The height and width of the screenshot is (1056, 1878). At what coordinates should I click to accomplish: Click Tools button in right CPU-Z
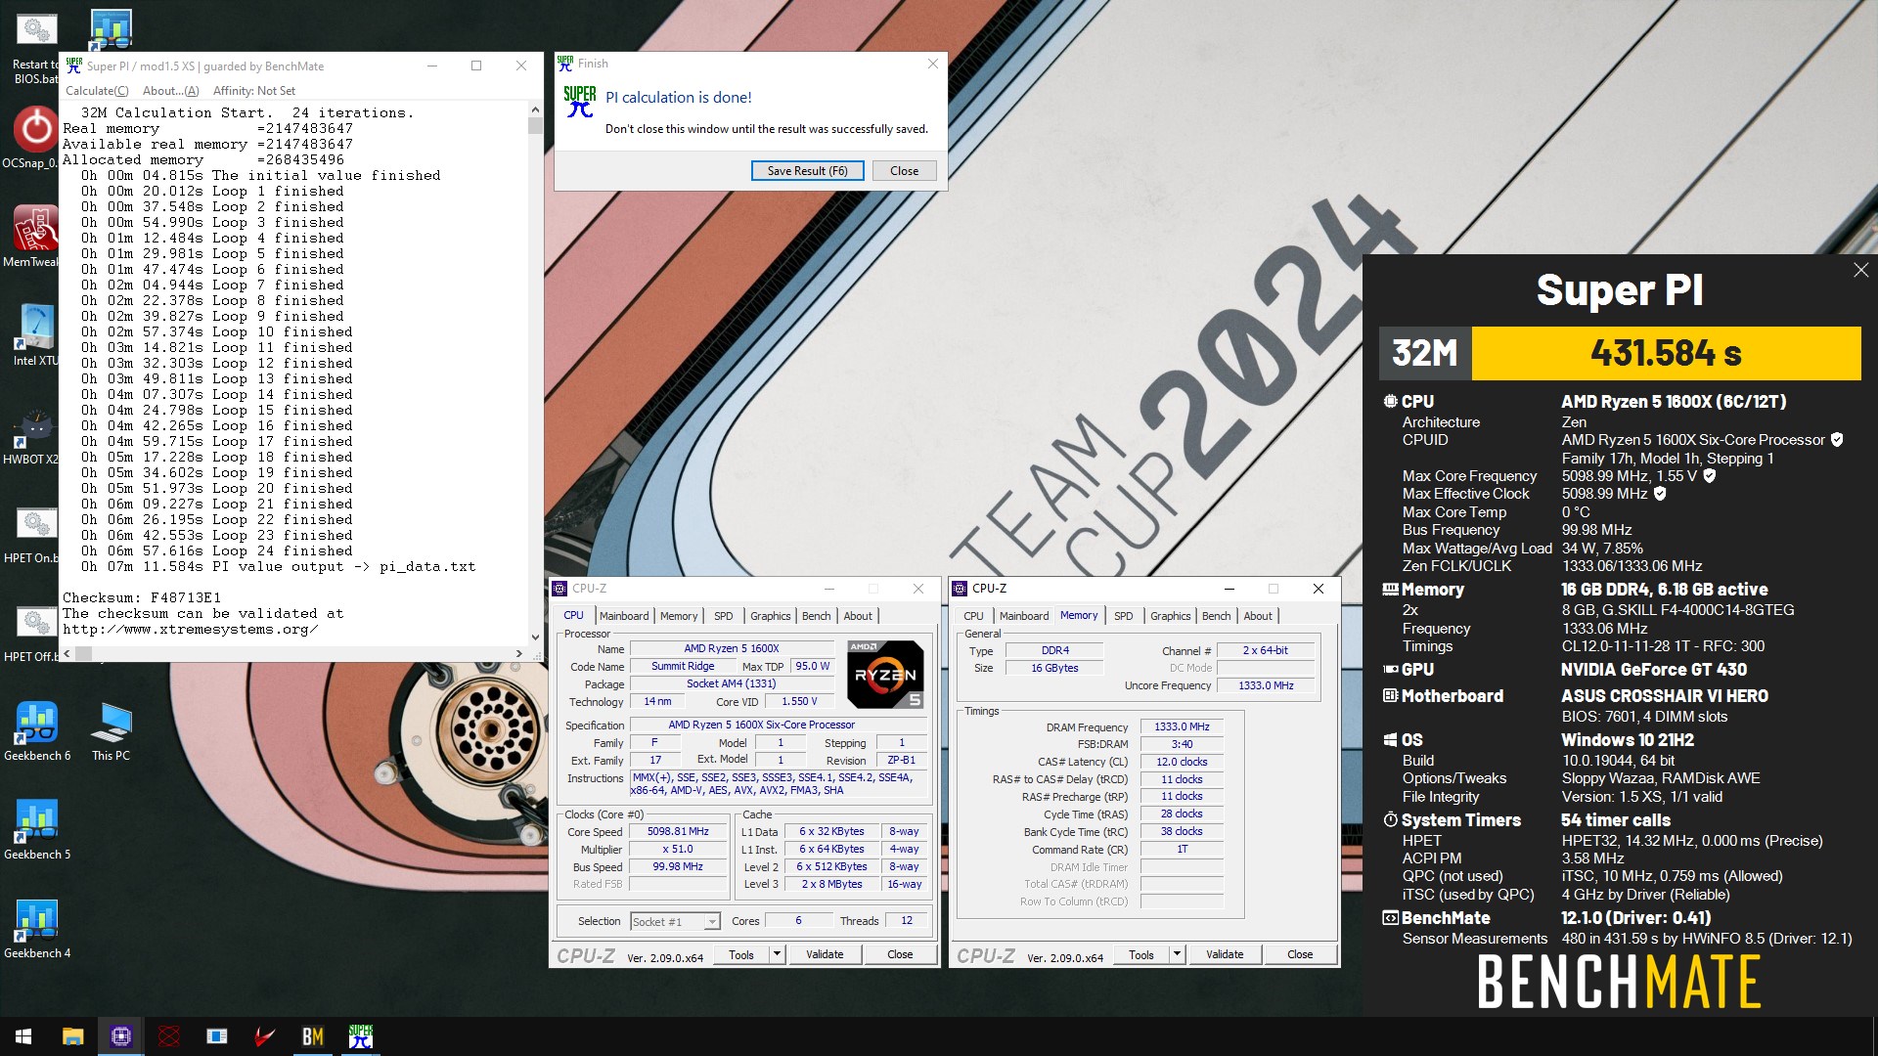(x=1141, y=954)
